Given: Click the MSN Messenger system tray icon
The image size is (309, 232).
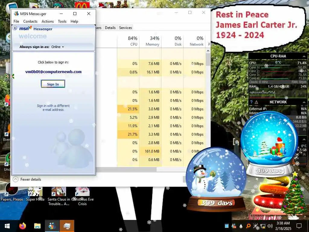Looking at the screenshot, I should [234, 226].
